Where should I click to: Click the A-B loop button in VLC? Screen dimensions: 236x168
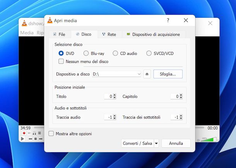coord(34,133)
